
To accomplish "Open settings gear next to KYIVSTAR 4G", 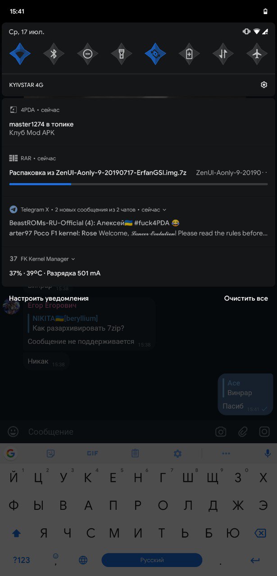I will (x=264, y=85).
